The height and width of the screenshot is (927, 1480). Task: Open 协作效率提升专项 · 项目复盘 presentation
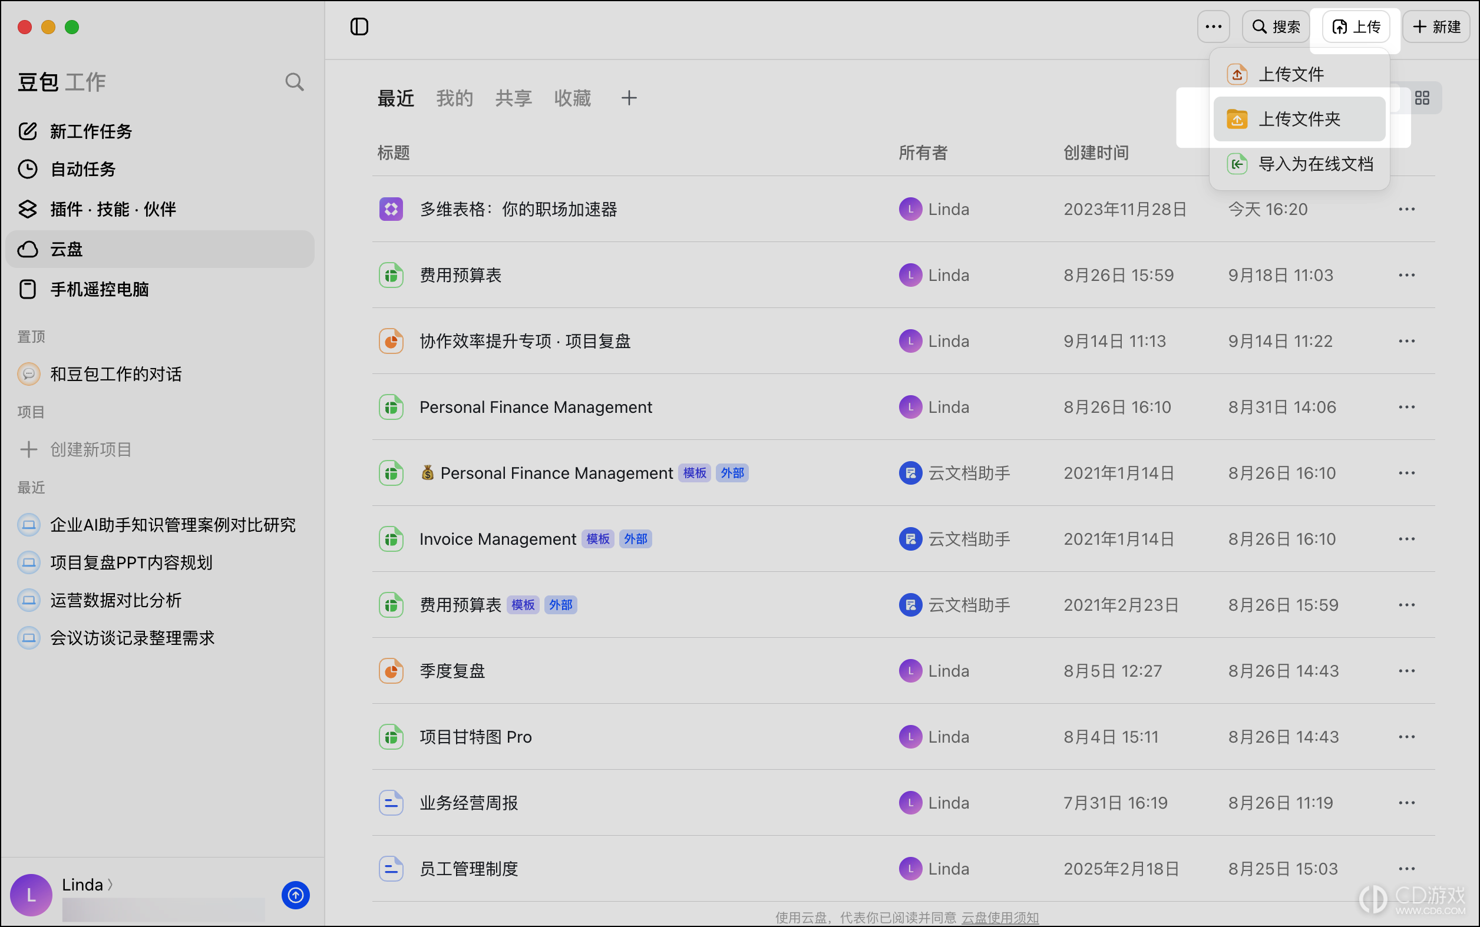[525, 341]
